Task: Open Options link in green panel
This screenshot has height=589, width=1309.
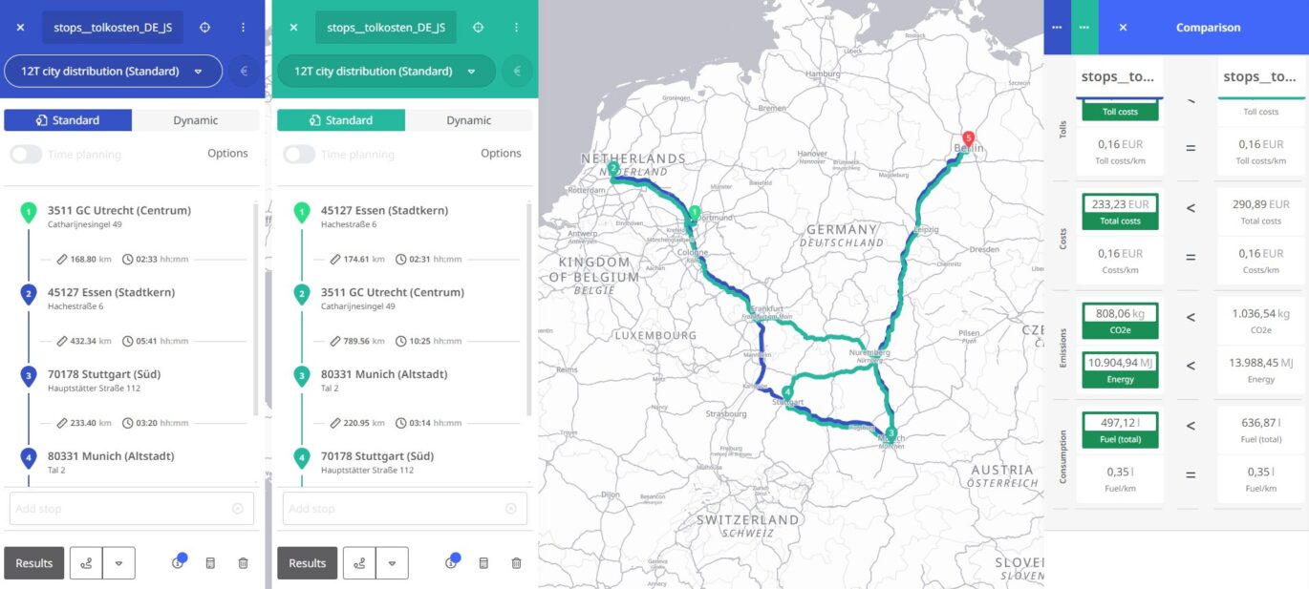Action: pyautogui.click(x=501, y=154)
